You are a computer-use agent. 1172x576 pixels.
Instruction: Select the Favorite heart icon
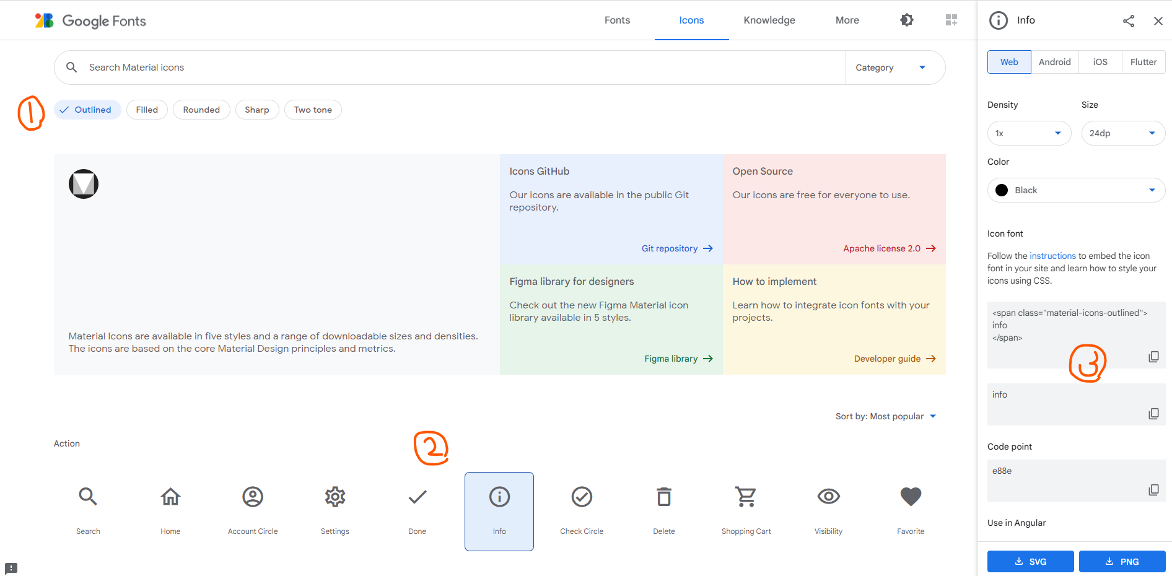[x=911, y=497]
